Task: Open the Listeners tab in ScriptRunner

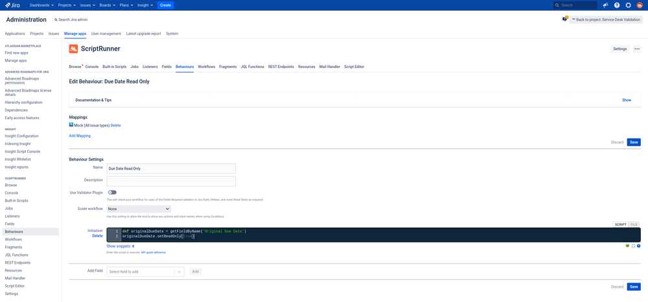Action: pyautogui.click(x=150, y=67)
